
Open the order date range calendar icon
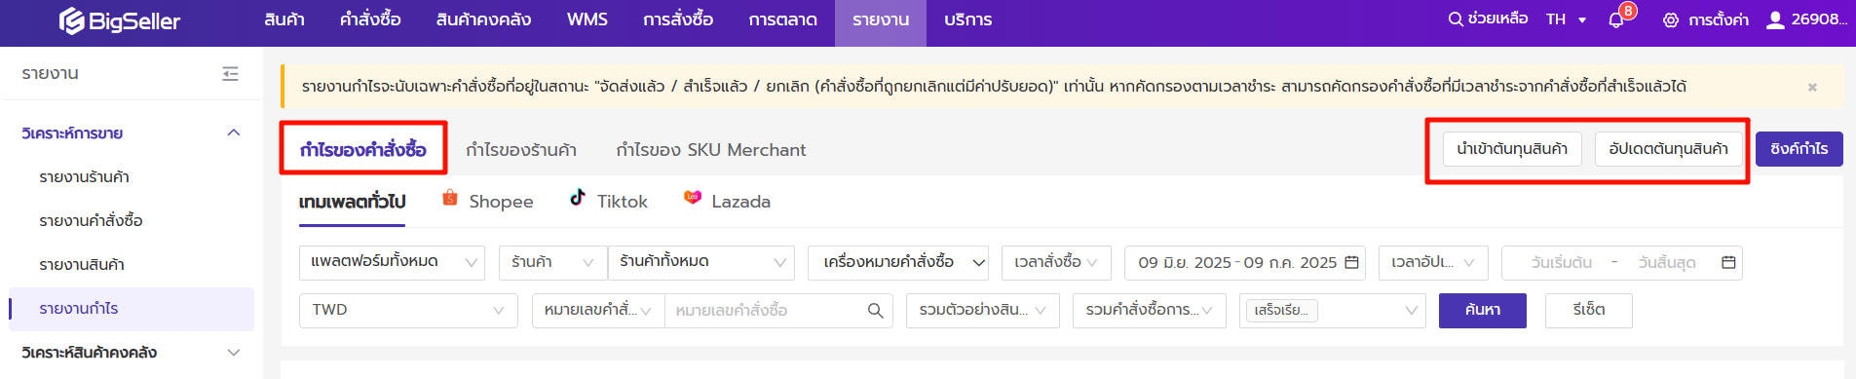pyautogui.click(x=1351, y=262)
